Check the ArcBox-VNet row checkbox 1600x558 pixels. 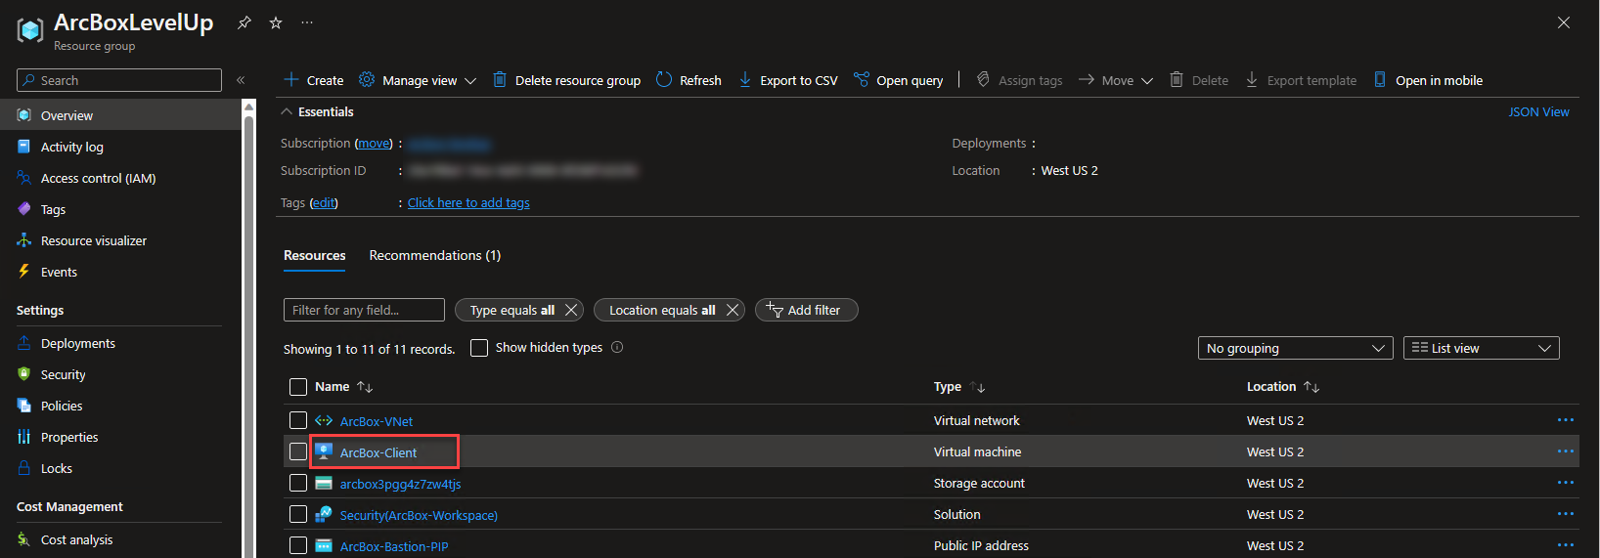click(298, 420)
